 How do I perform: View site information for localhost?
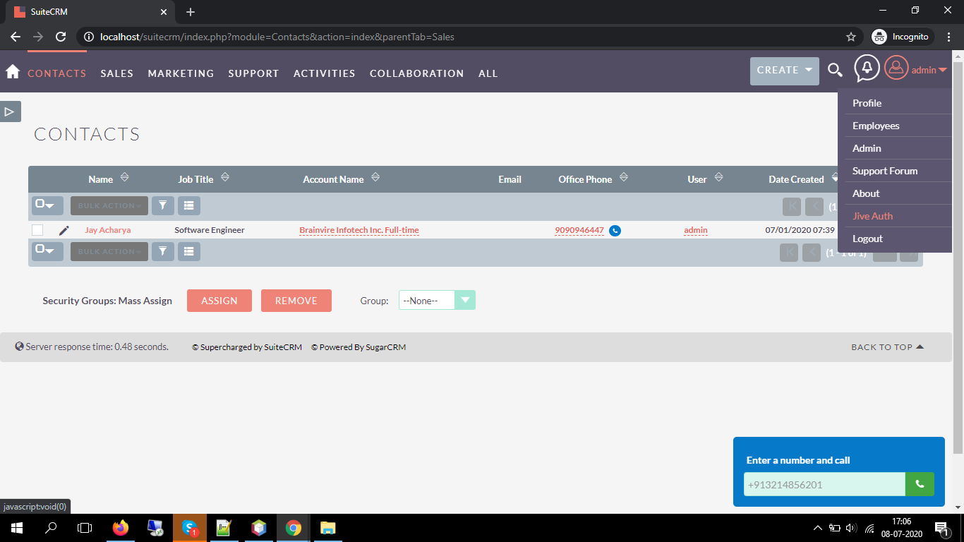[88, 37]
